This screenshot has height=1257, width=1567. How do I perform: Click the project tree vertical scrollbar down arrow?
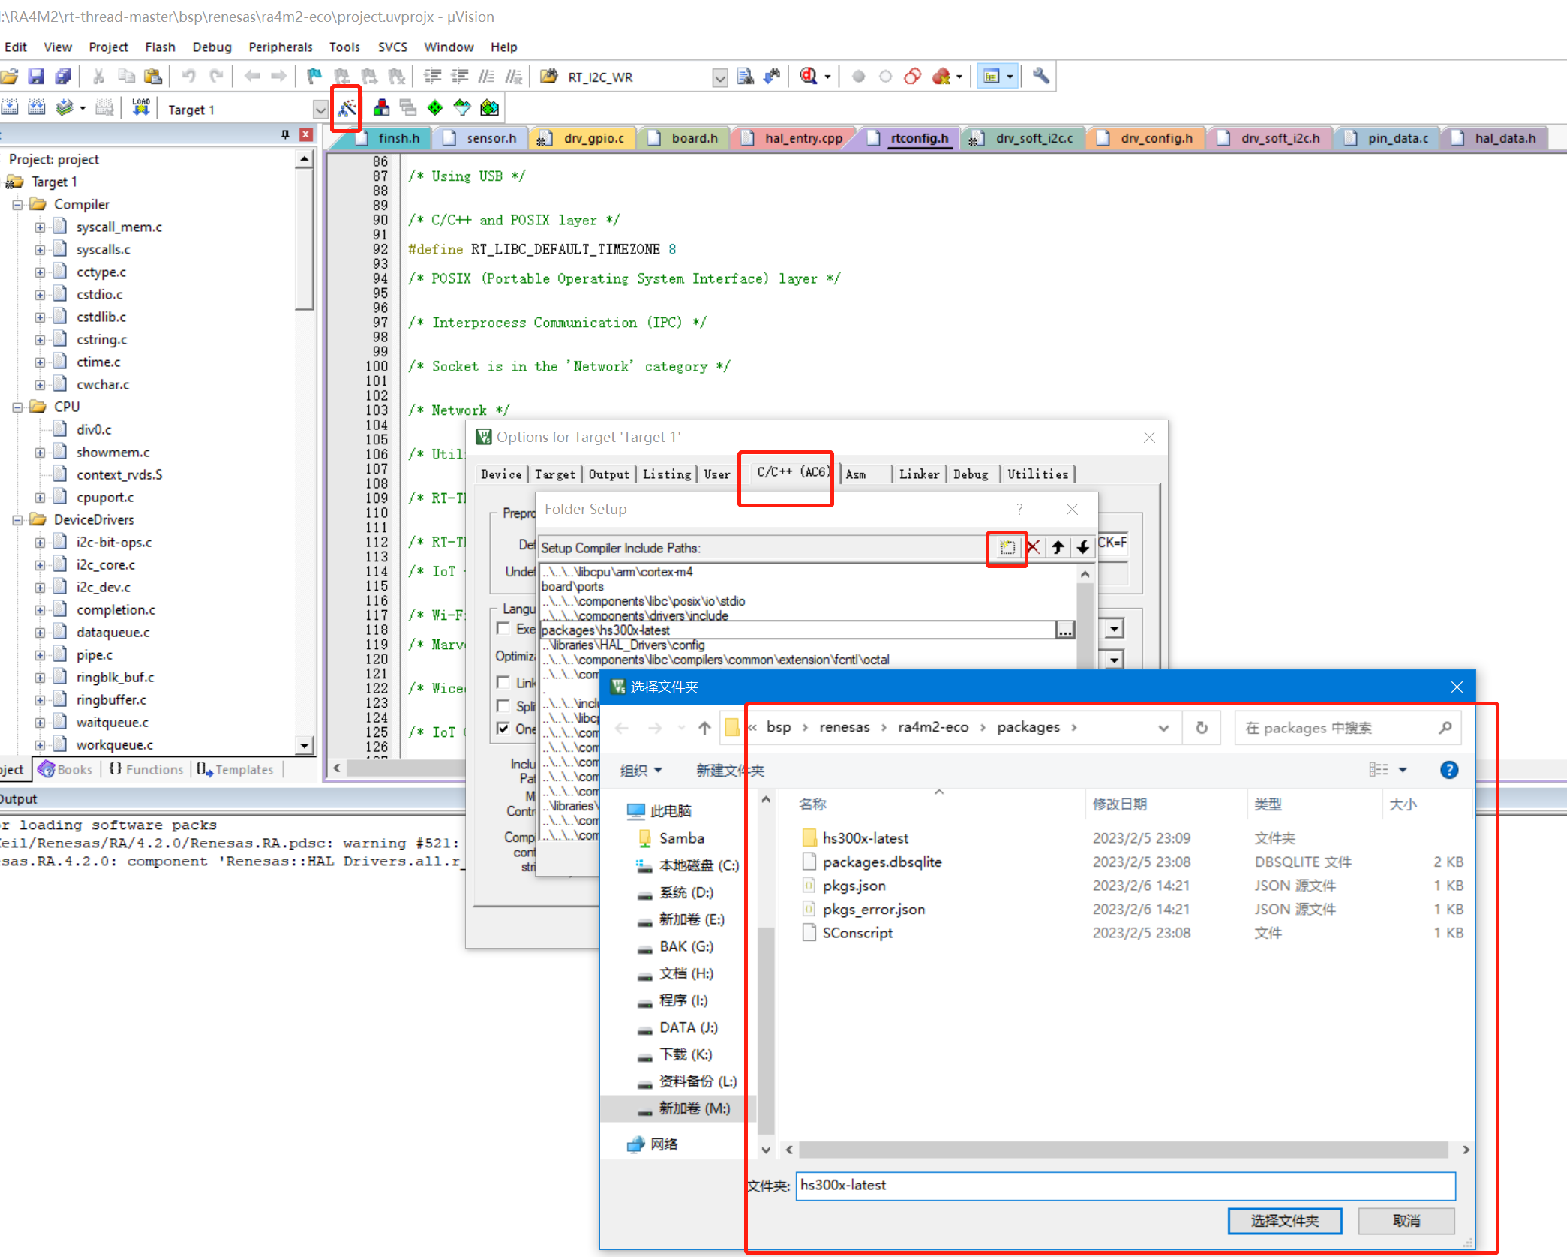tap(304, 745)
